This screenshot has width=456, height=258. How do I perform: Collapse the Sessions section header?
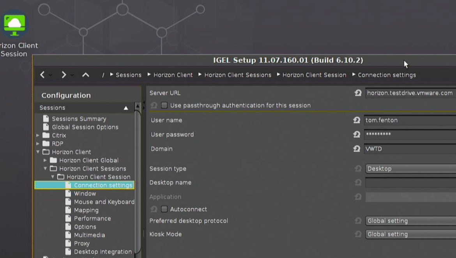point(126,108)
